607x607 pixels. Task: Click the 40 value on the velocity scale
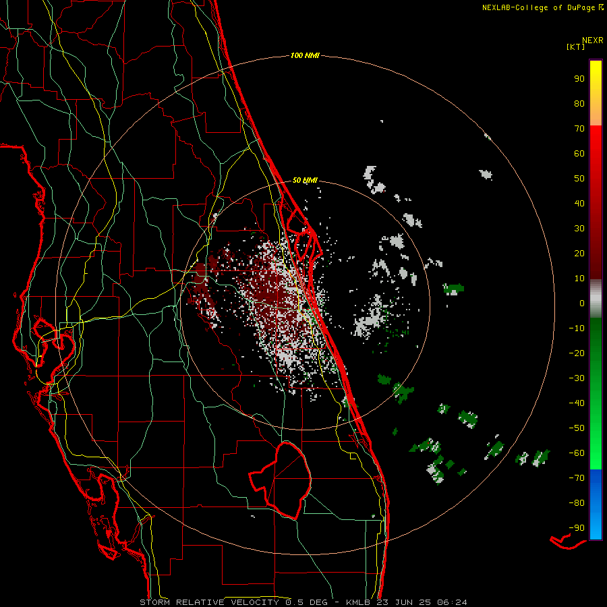[579, 204]
